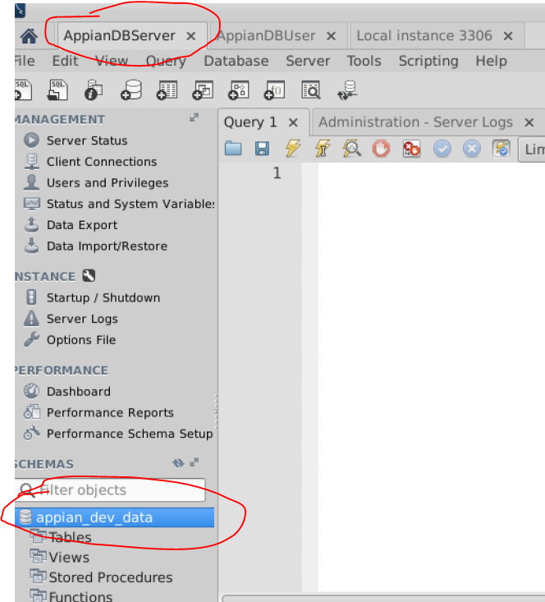Toggle auto-commit mode icon
The width and height of the screenshot is (545, 602).
point(501,148)
